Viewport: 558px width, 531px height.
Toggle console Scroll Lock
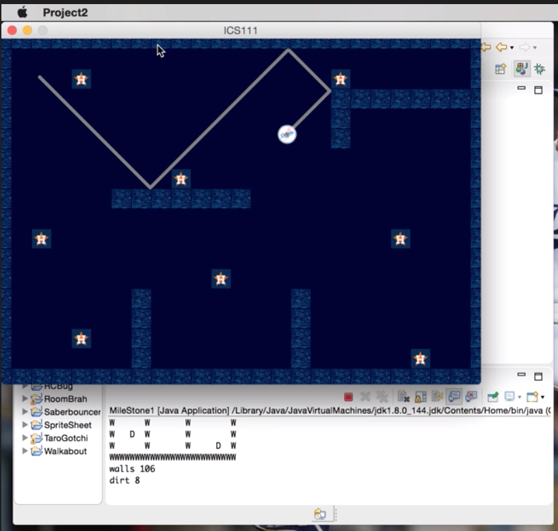point(421,396)
